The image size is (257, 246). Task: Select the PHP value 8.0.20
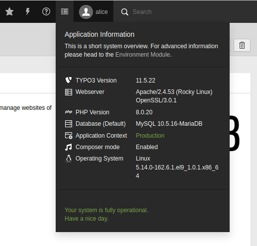click(x=144, y=112)
